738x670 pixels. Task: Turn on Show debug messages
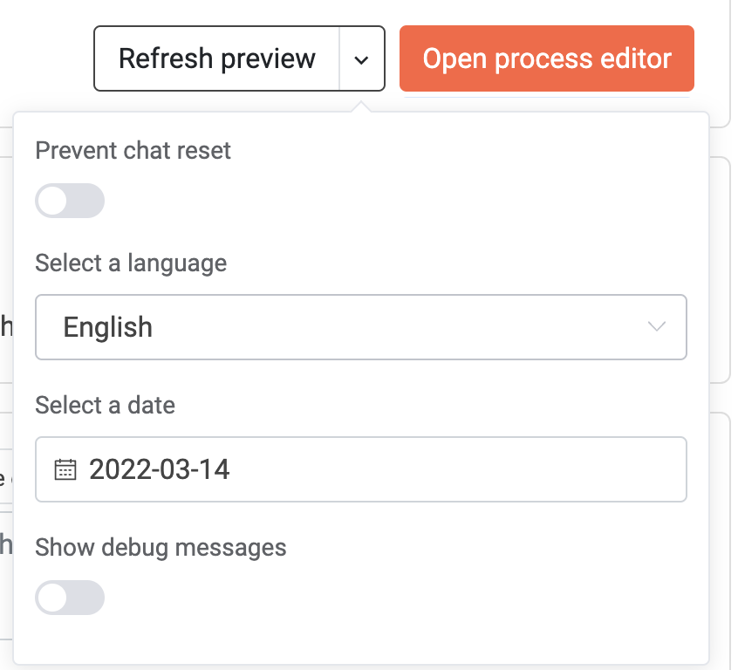pos(70,598)
